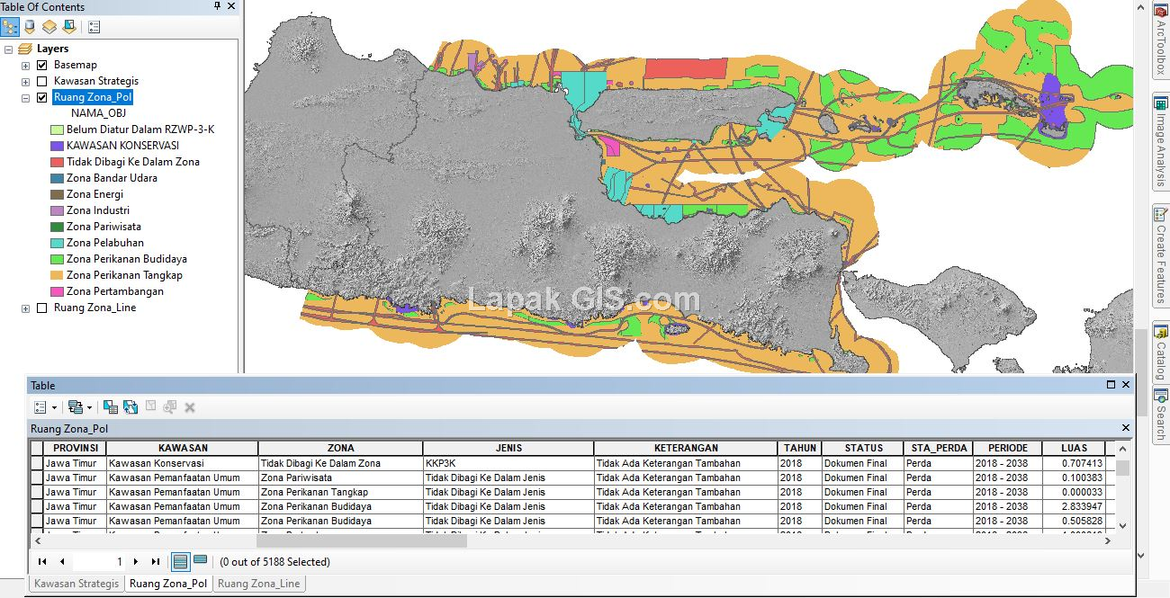Collapse the Ruang Zona_Pol layer
The width and height of the screenshot is (1170, 598).
click(25, 96)
